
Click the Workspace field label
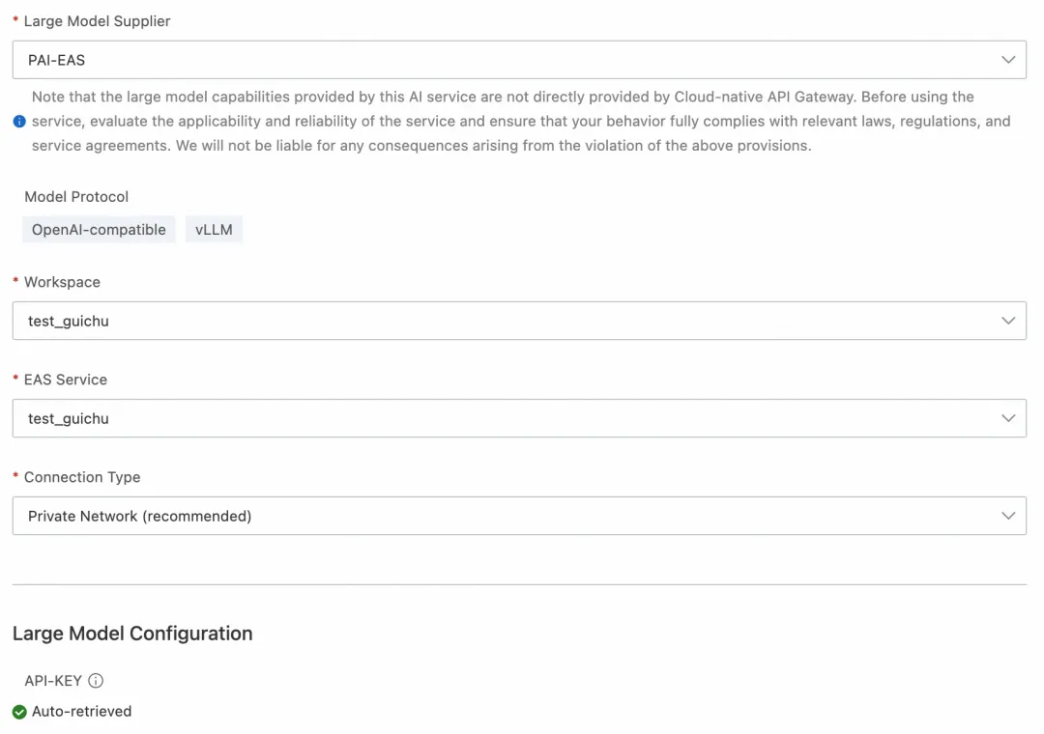62,282
